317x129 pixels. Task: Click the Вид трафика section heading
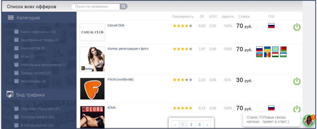(x=31, y=95)
